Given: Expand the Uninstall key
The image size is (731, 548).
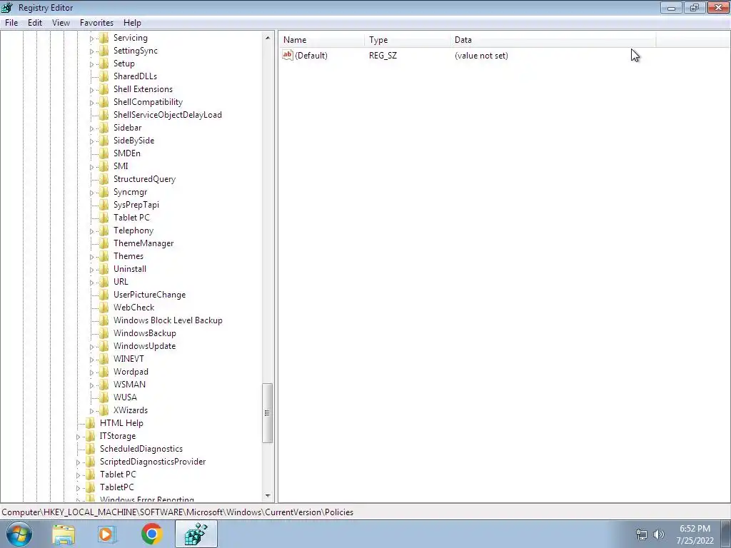Looking at the screenshot, I should click(91, 269).
